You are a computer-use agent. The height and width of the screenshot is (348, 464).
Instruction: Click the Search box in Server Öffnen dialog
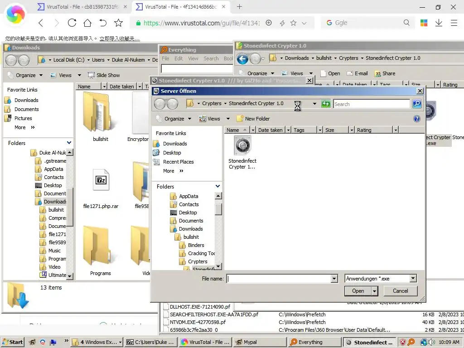click(372, 104)
